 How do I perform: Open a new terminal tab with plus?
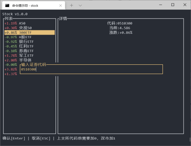coord(71,5)
